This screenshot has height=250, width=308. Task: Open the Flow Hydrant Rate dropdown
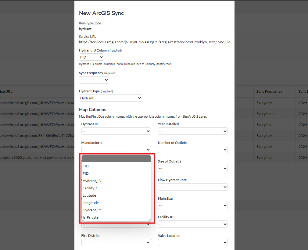[x=193, y=187]
